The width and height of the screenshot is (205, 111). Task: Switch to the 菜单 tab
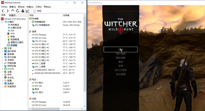click(3, 15)
